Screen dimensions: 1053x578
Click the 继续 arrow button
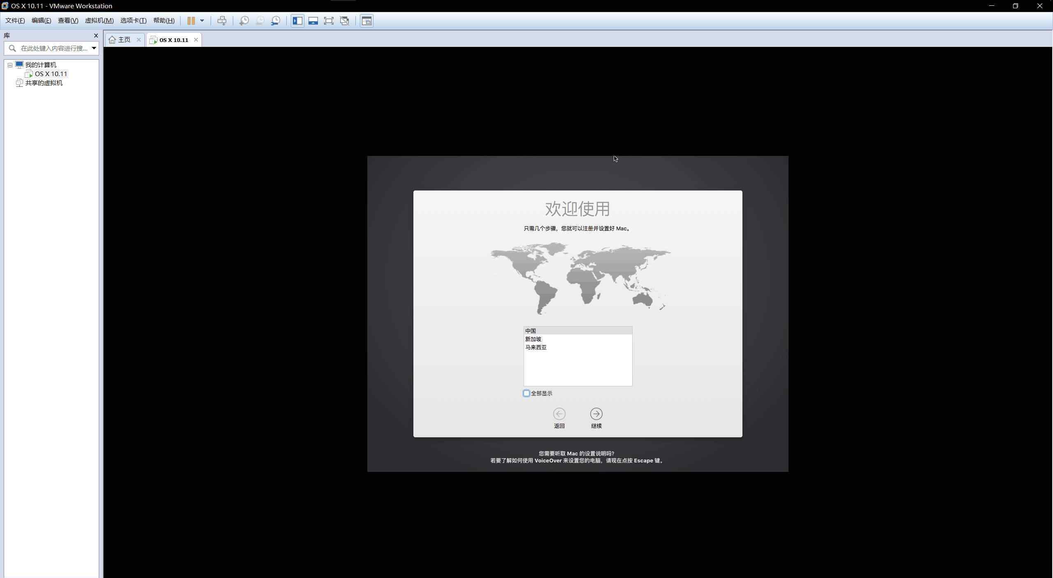click(596, 414)
